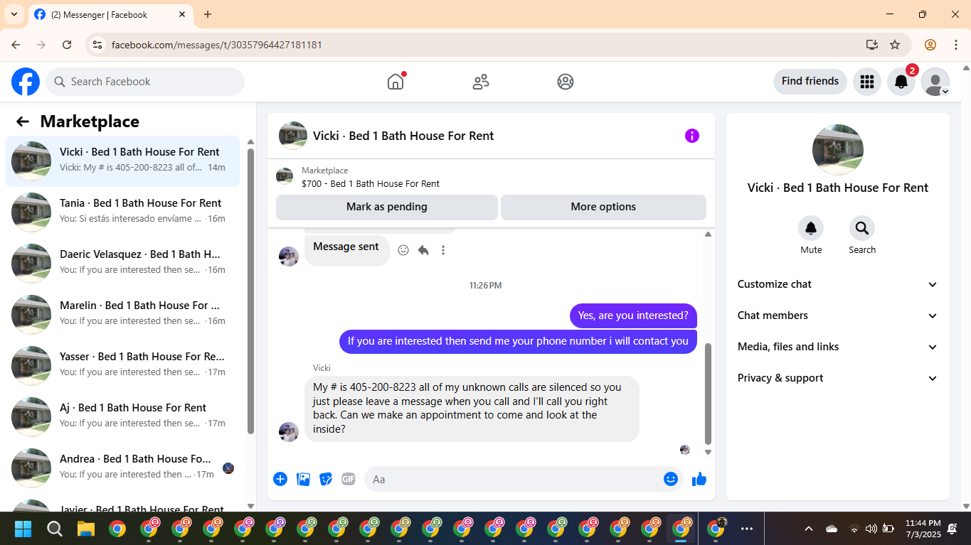Open the clock showing 11:44 PM
The image size is (971, 545).
pos(923,529)
